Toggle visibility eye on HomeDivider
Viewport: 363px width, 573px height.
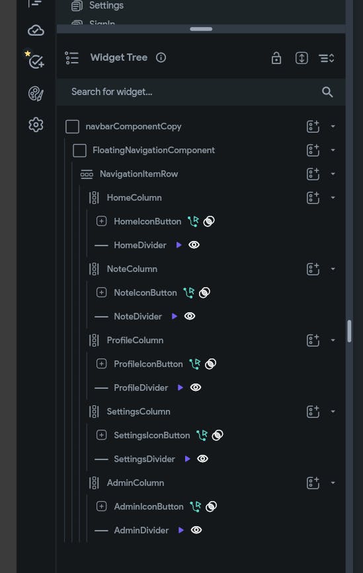(194, 245)
